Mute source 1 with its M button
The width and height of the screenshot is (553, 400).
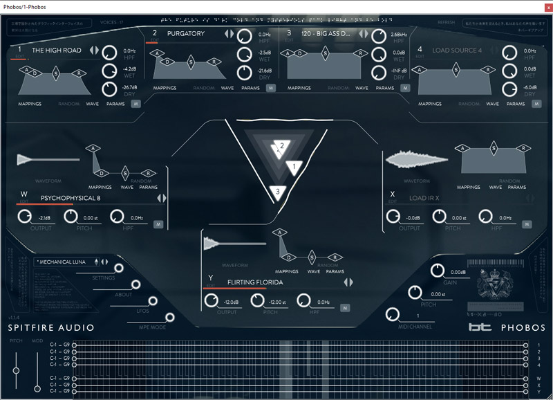pyautogui.click(x=136, y=104)
